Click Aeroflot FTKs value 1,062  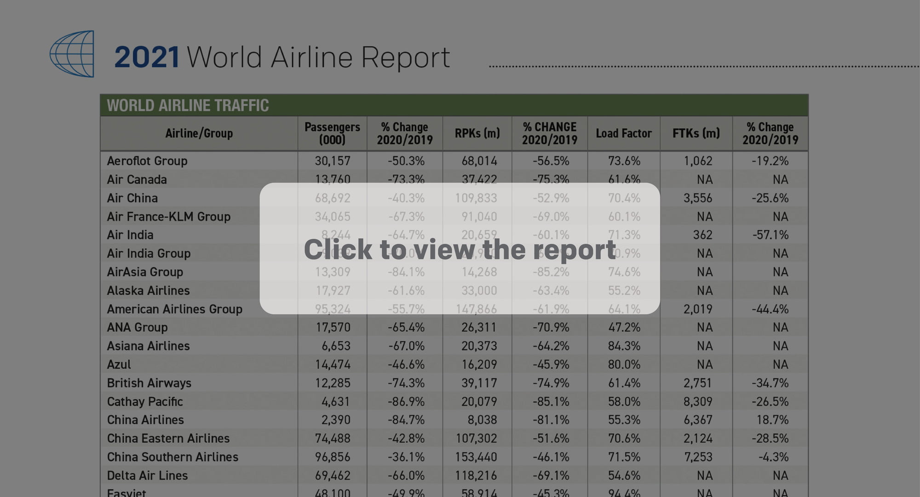[x=698, y=161]
